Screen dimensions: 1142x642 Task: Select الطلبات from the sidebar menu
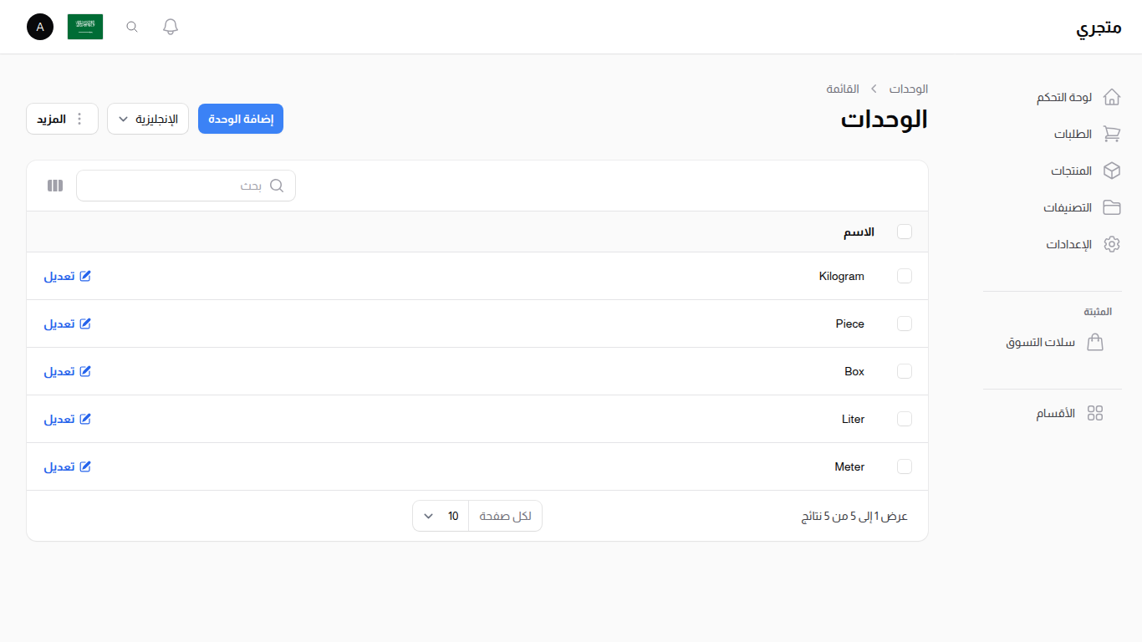point(1073,134)
